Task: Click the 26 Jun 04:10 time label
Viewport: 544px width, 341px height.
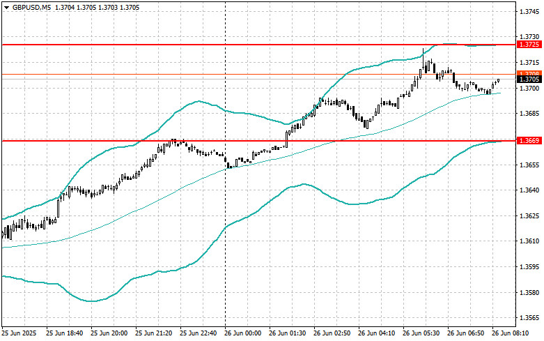Action: 376,333
